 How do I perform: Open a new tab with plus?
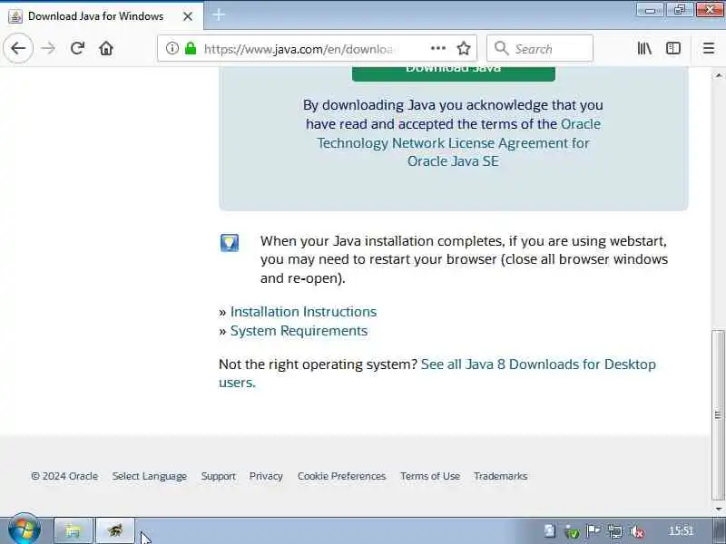(x=219, y=15)
